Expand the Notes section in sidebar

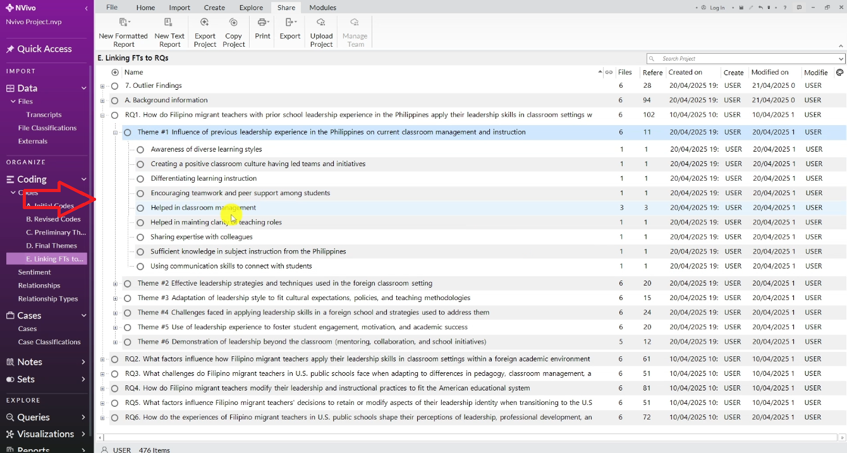(84, 362)
